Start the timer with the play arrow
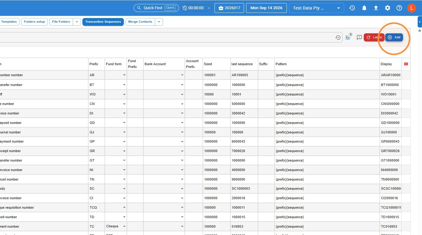This screenshot has height=235, width=422. point(209,8)
